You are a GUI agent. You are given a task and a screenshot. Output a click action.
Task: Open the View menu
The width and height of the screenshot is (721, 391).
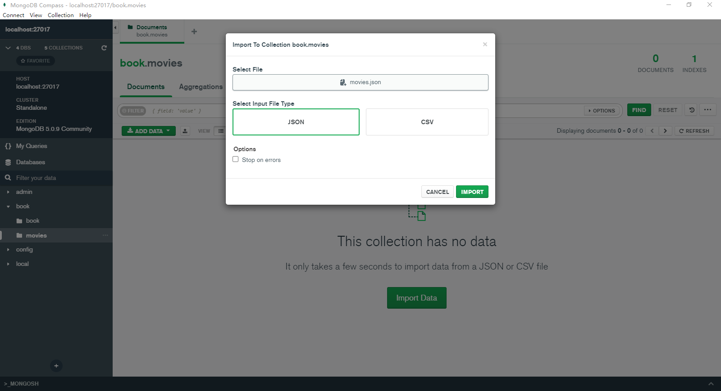[x=36, y=15]
